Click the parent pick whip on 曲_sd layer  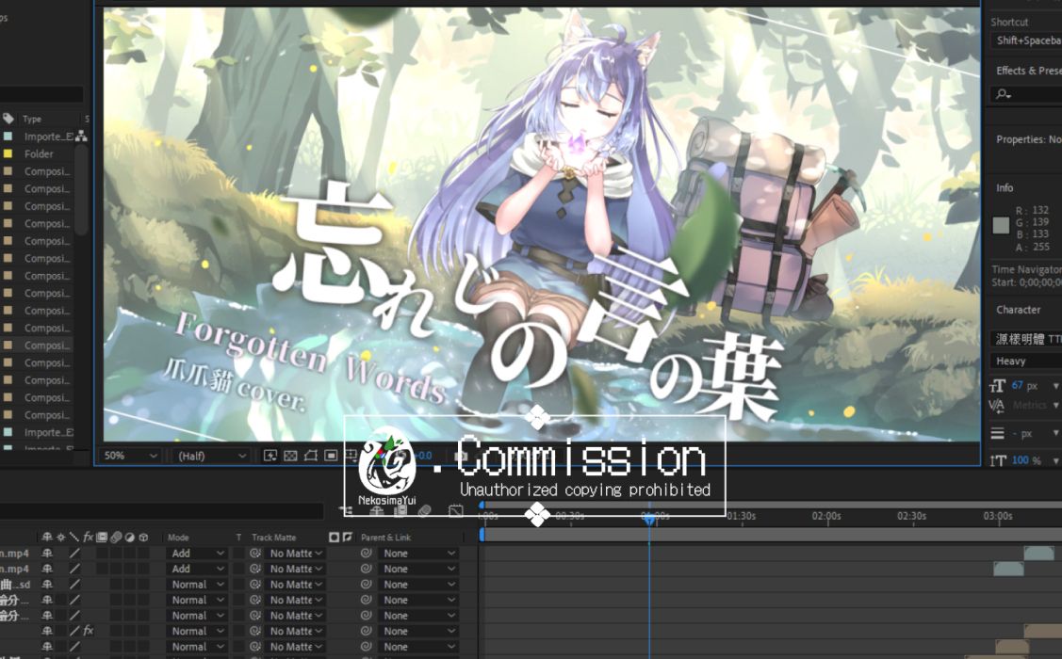click(367, 584)
